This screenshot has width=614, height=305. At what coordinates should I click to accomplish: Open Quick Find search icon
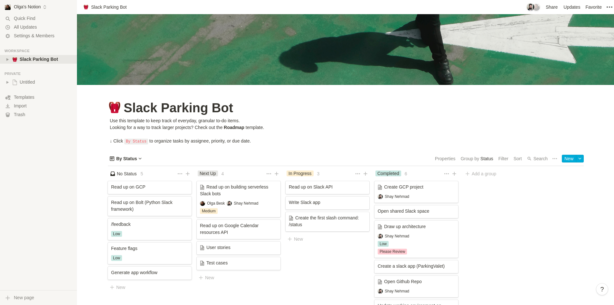pyautogui.click(x=8, y=19)
